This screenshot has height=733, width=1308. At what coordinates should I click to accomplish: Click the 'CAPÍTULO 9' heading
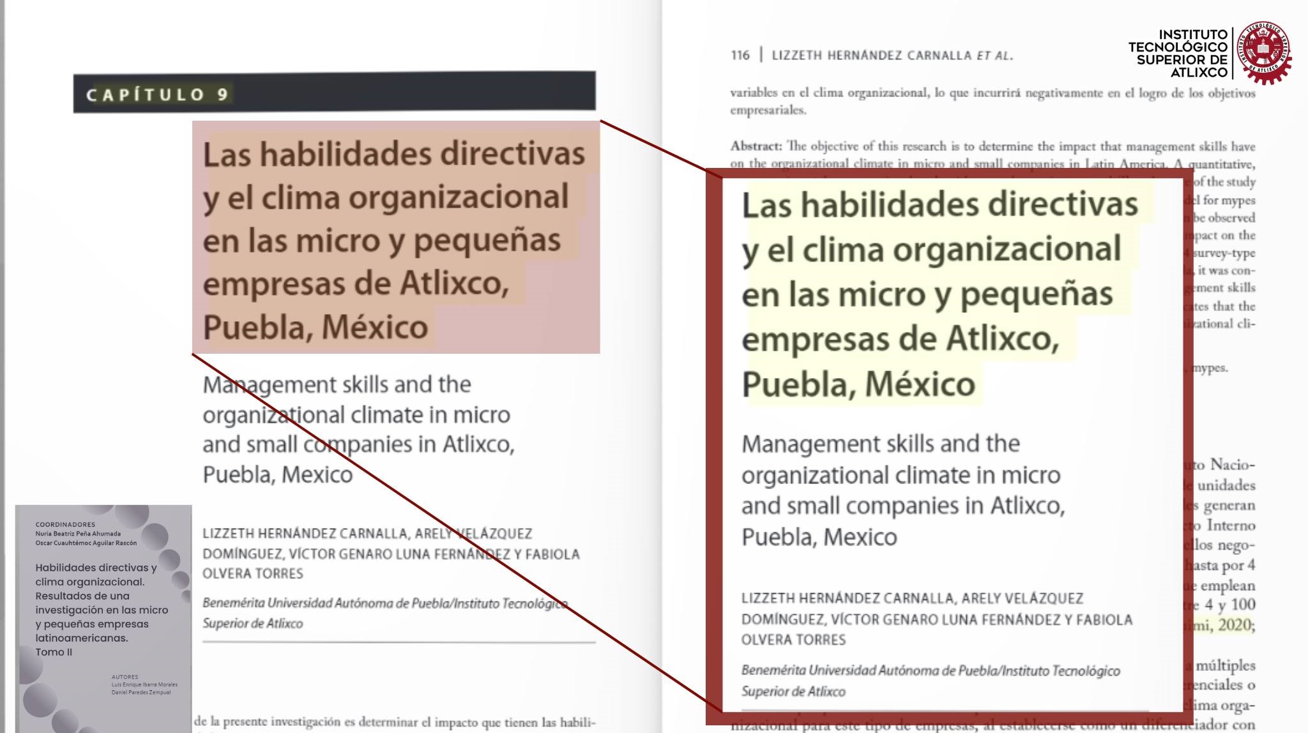(x=158, y=95)
